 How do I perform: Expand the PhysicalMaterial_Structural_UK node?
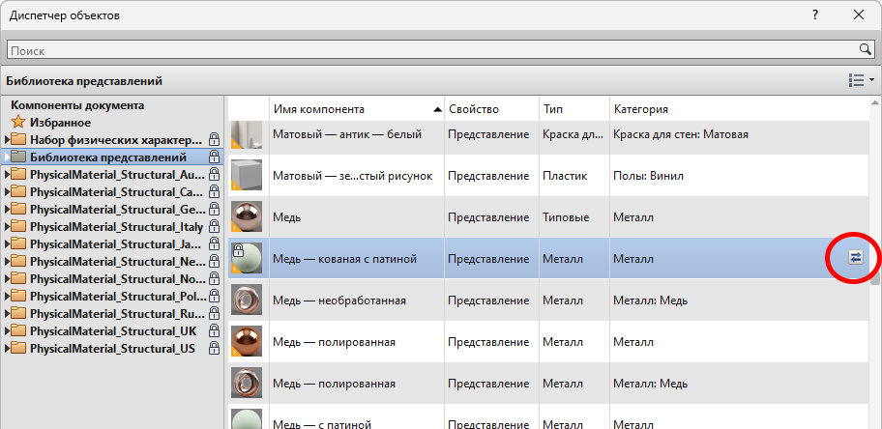click(x=7, y=331)
